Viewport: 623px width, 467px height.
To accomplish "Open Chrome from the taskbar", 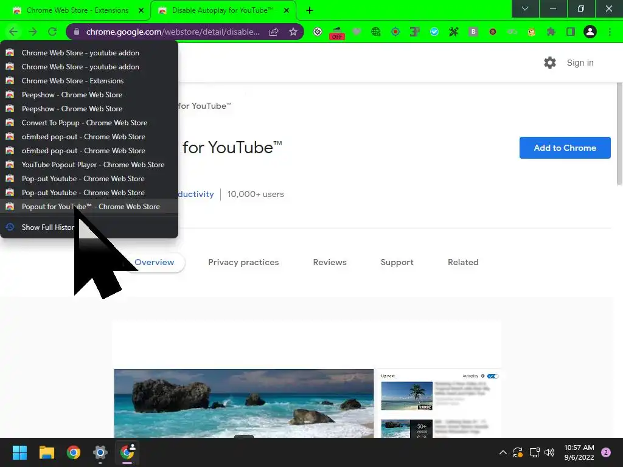I will (74, 452).
